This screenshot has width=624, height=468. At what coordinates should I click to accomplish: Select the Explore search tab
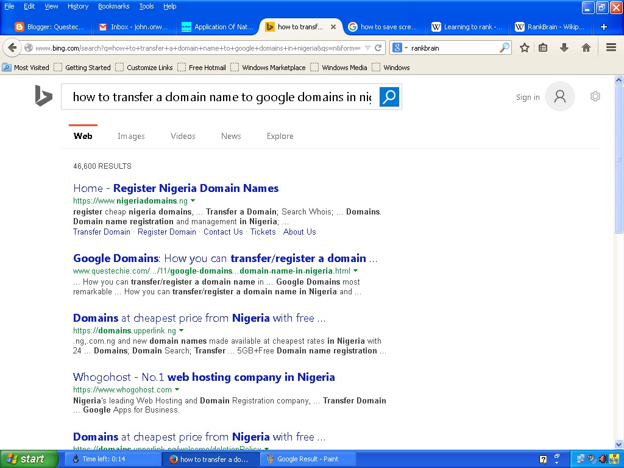280,136
